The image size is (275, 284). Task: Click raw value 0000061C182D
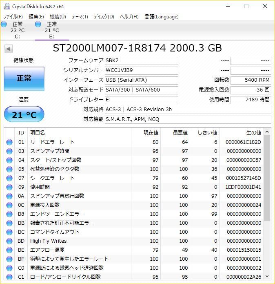pos(243,142)
